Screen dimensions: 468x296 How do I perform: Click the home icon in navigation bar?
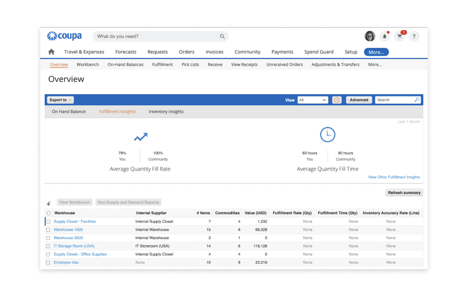click(x=51, y=52)
